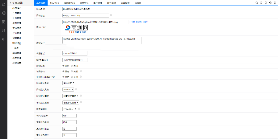Screen dimensions: 278x139
Task: Click the 网站地址 input with http://127.0.0.14/
Action: (x=86, y=15)
